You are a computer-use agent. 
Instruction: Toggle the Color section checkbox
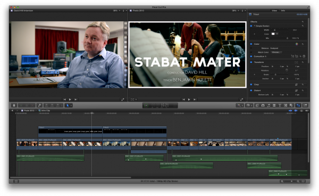point(251,44)
